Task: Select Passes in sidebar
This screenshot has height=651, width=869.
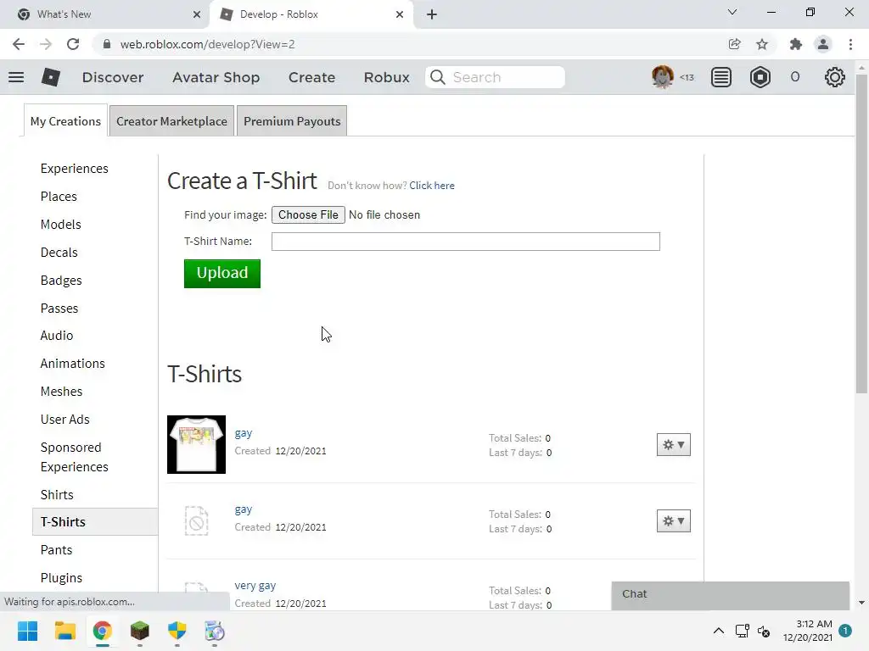Action: (59, 309)
